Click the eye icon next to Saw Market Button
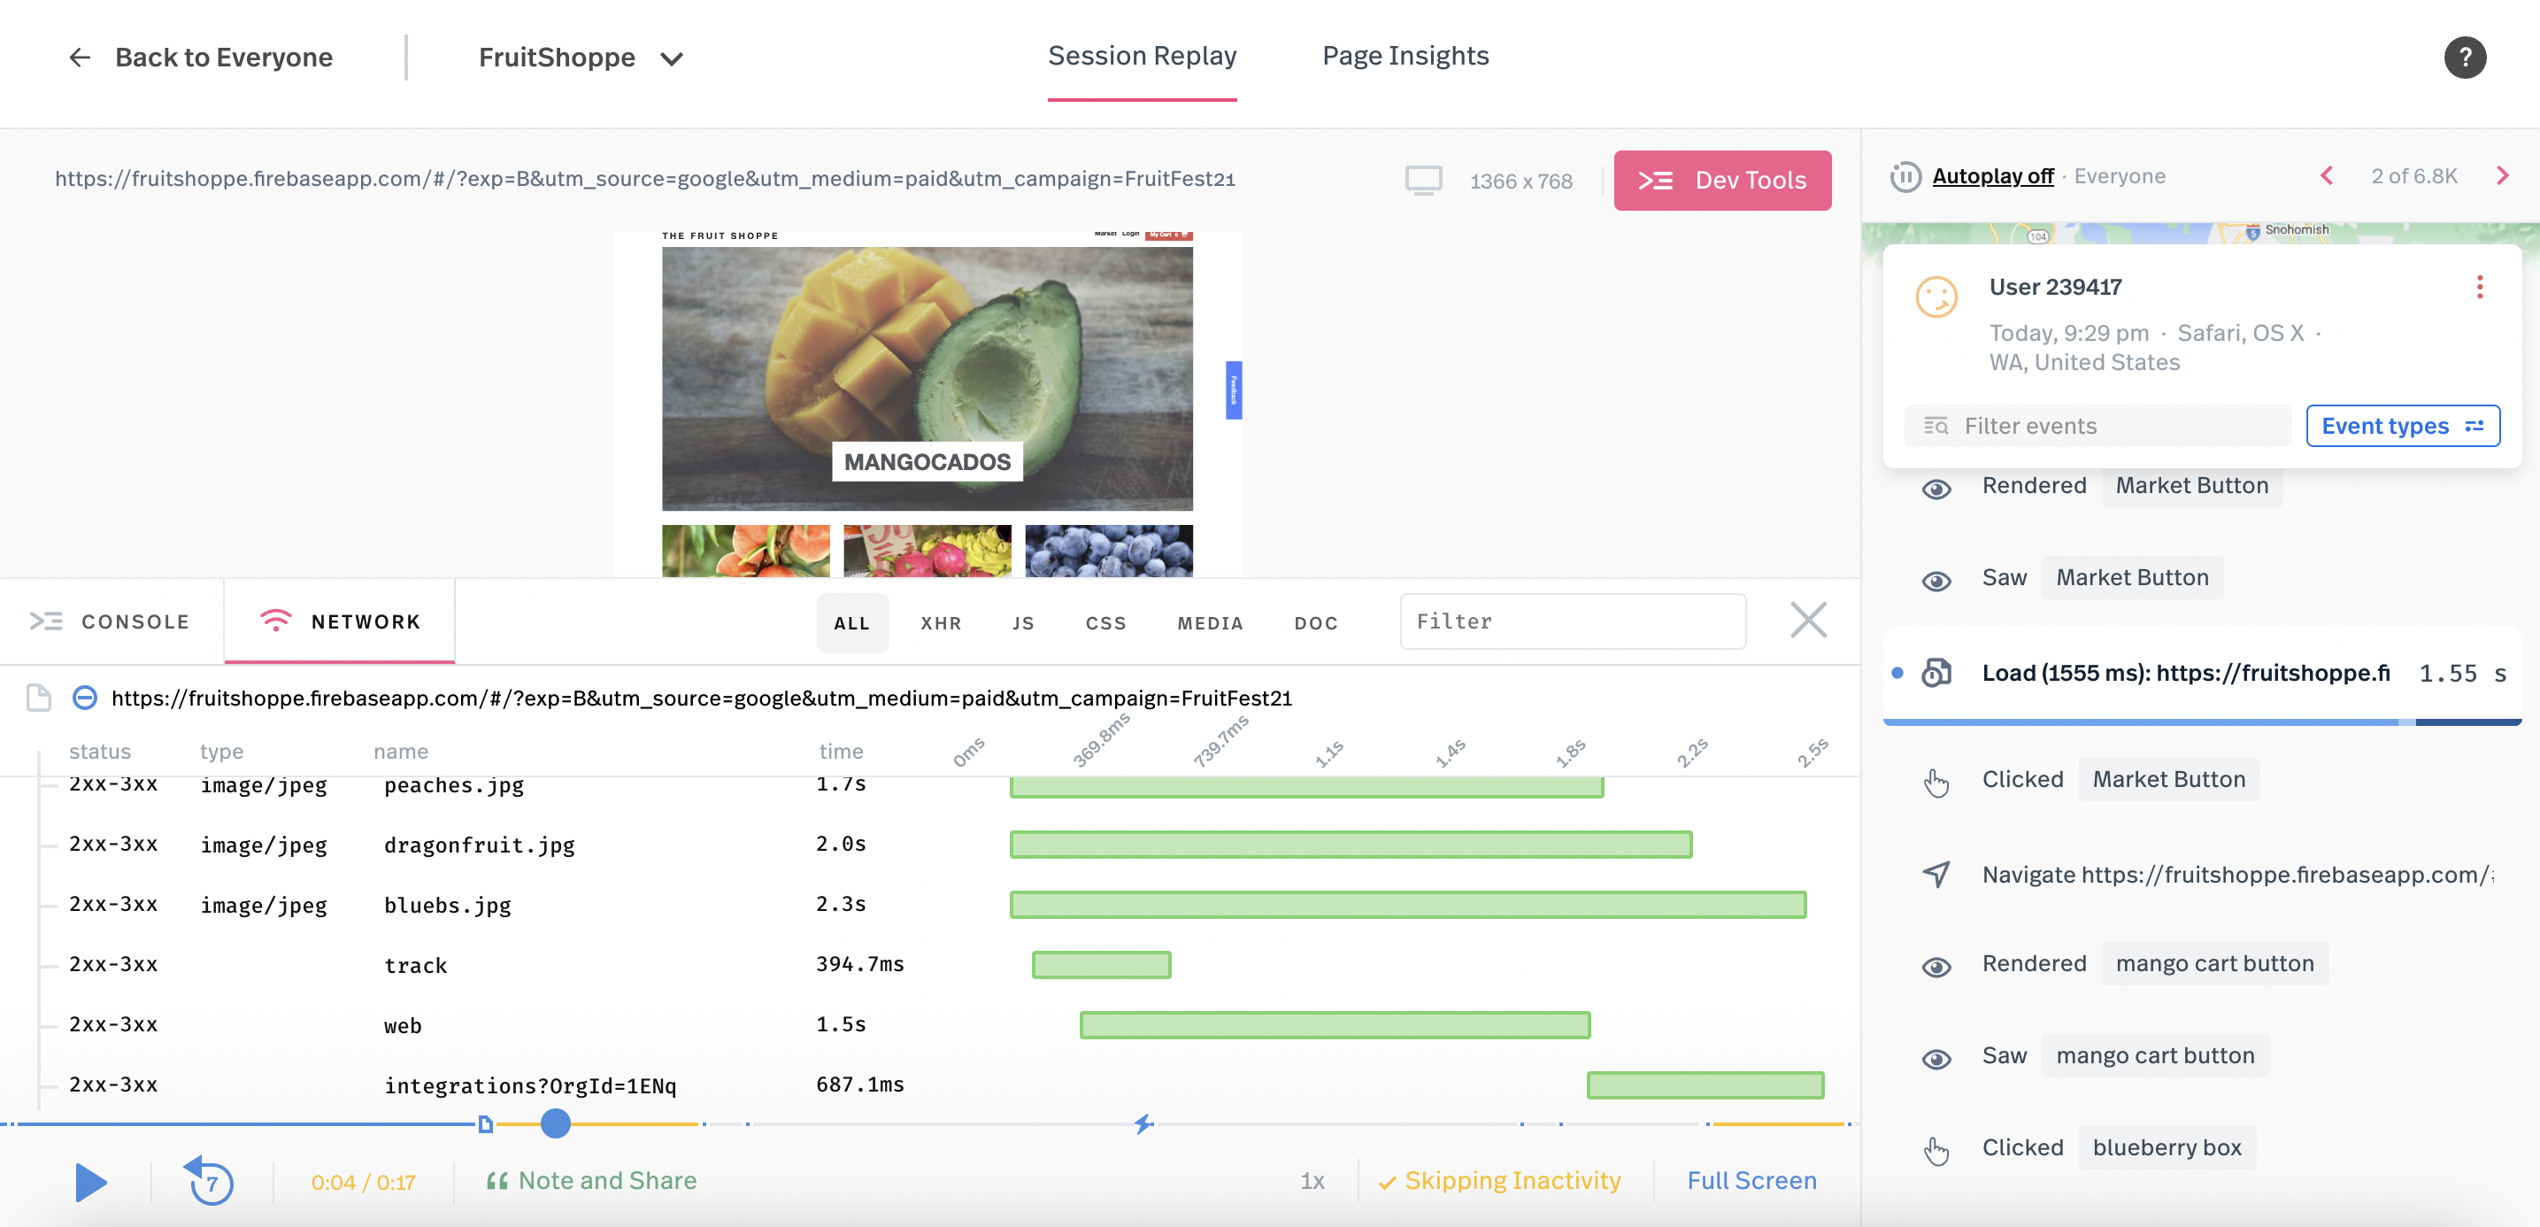 pyautogui.click(x=1937, y=579)
